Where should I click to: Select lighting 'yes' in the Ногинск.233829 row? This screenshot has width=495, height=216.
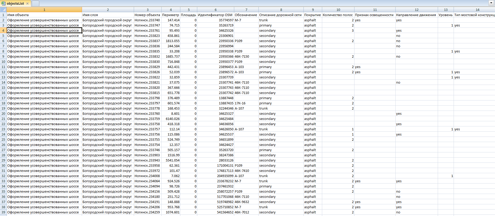[x=375, y=67]
